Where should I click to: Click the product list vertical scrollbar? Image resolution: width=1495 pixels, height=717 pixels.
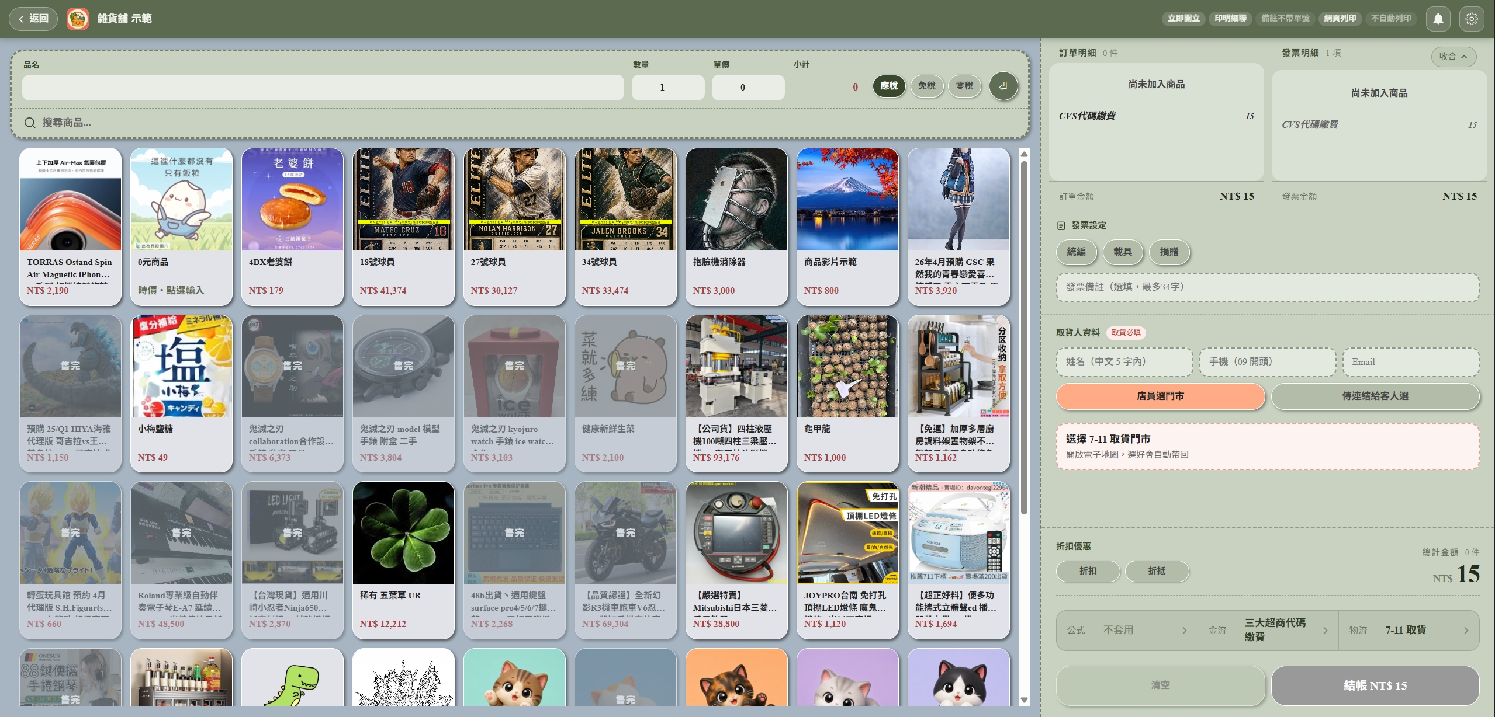(1024, 337)
